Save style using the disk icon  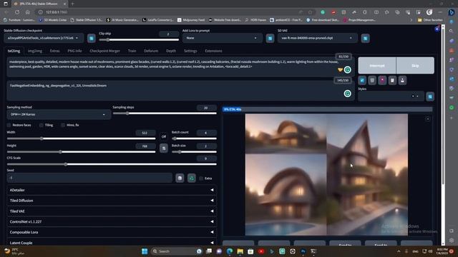[402, 81]
